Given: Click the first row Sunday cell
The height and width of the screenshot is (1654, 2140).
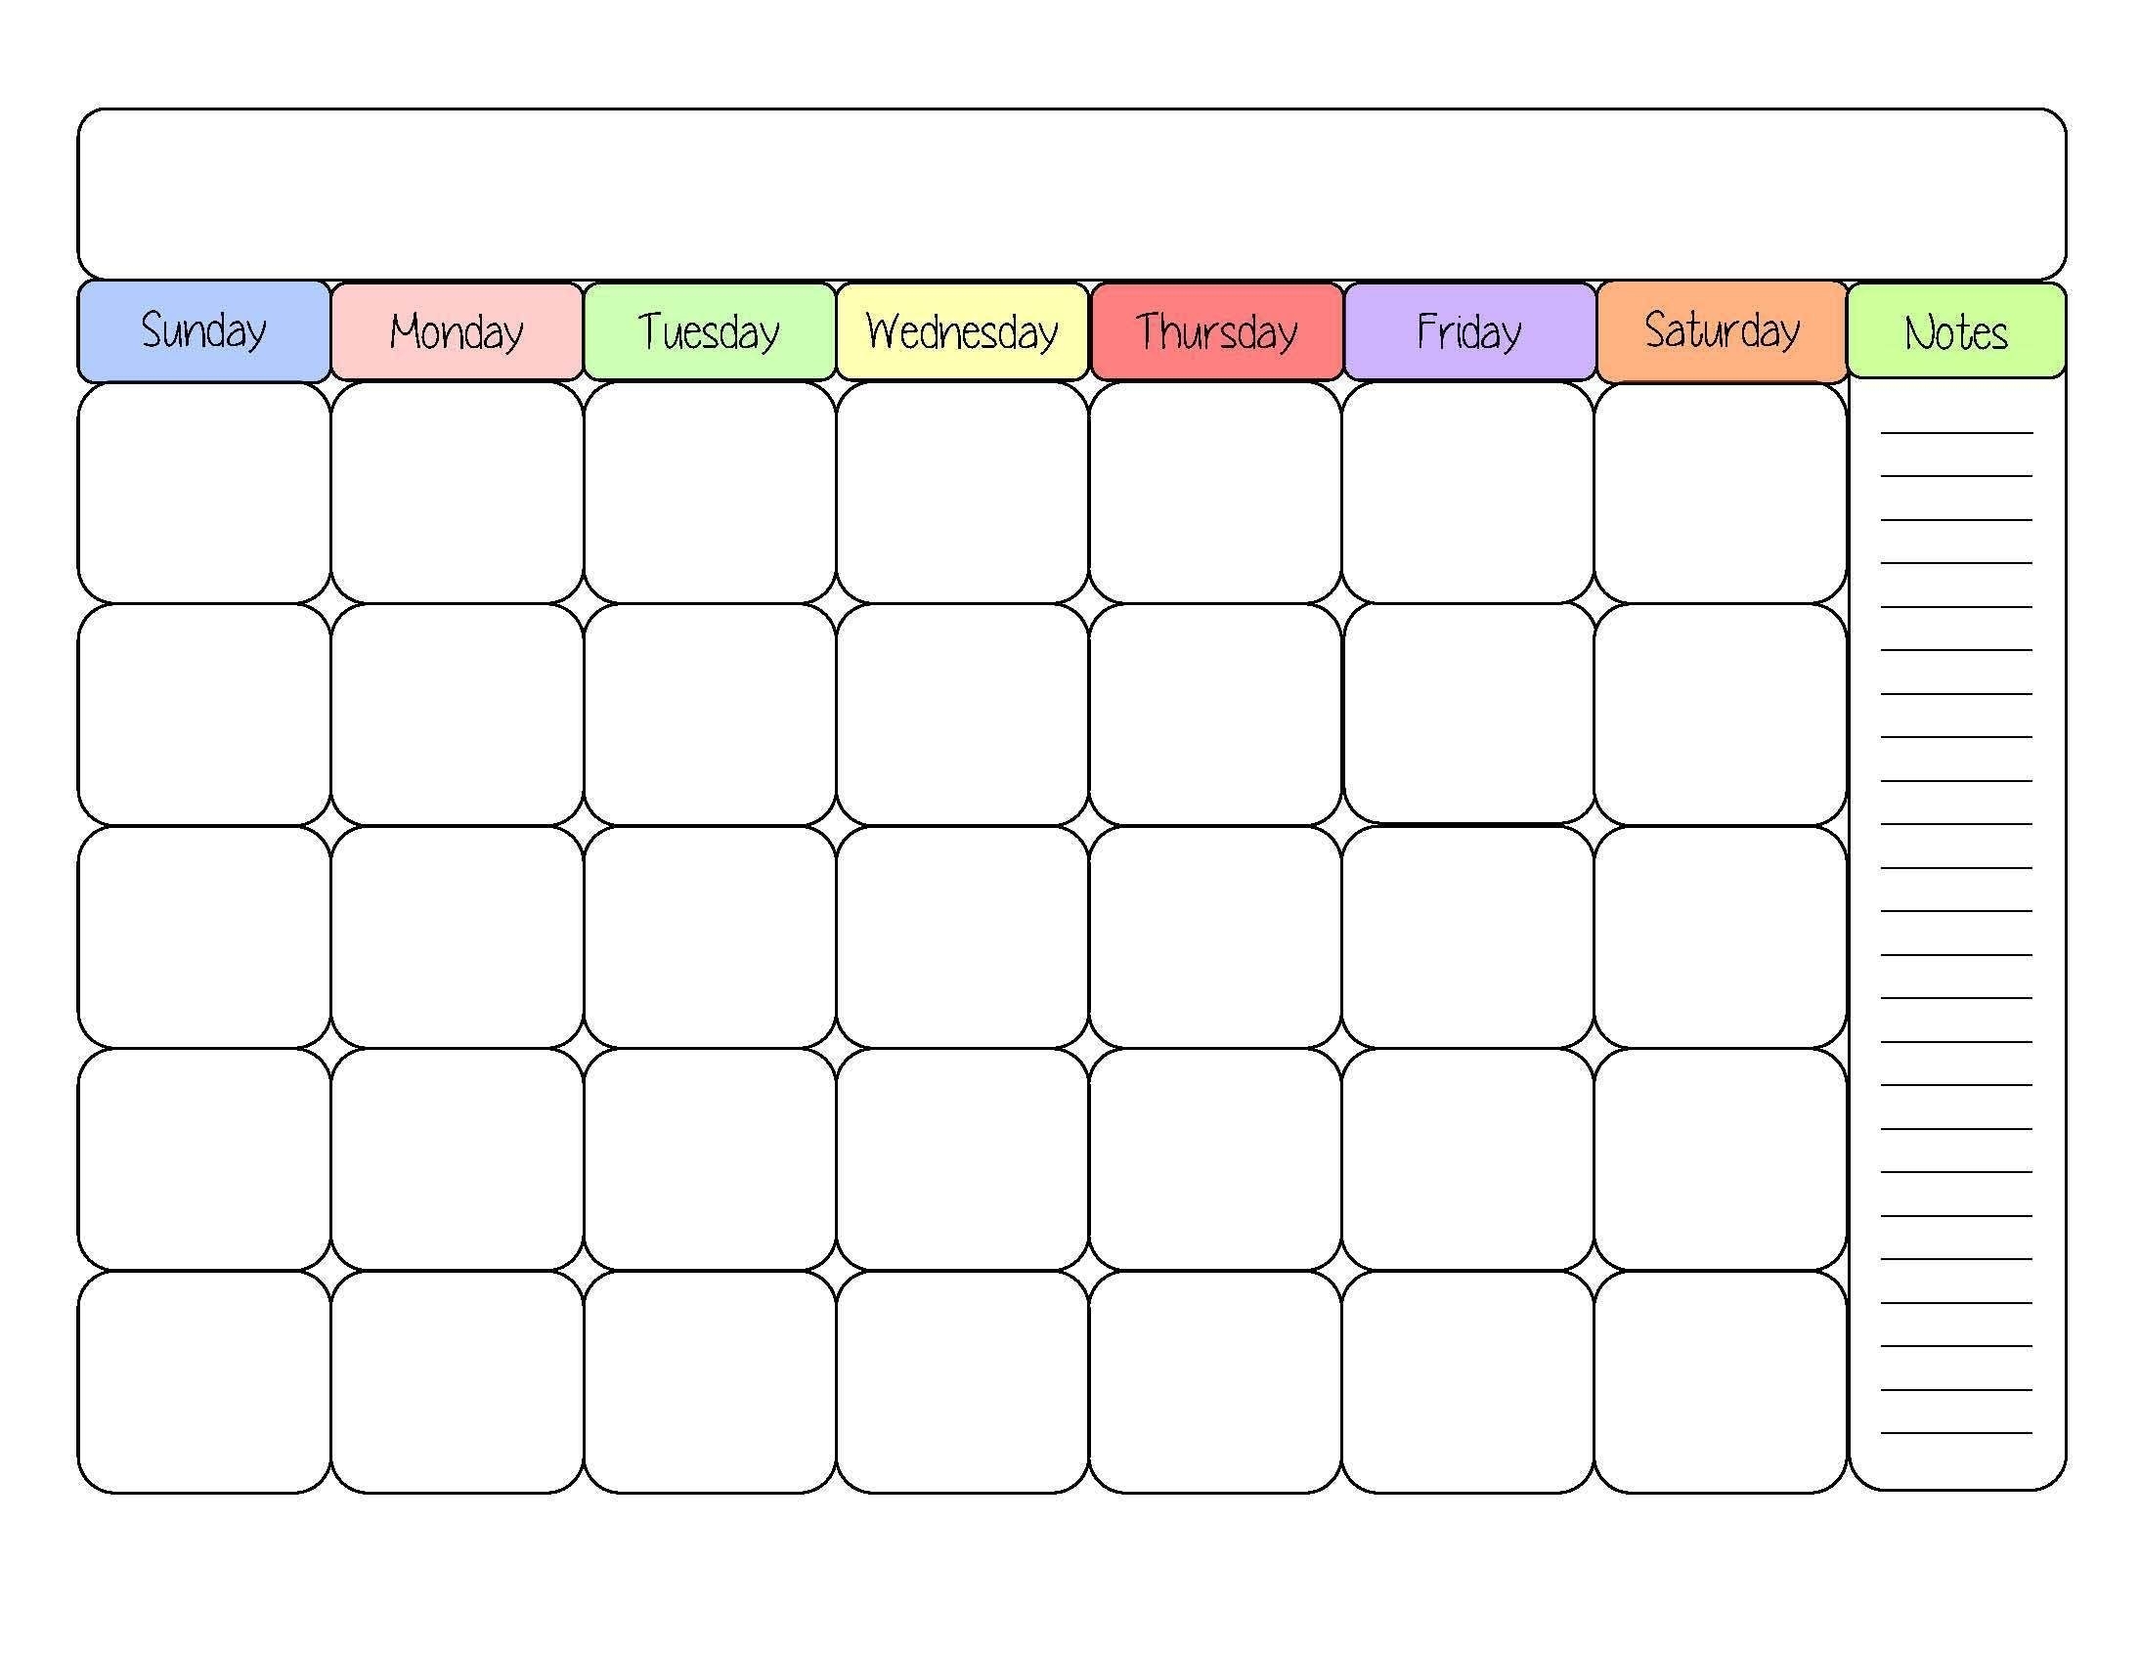Looking at the screenshot, I should 203,496.
